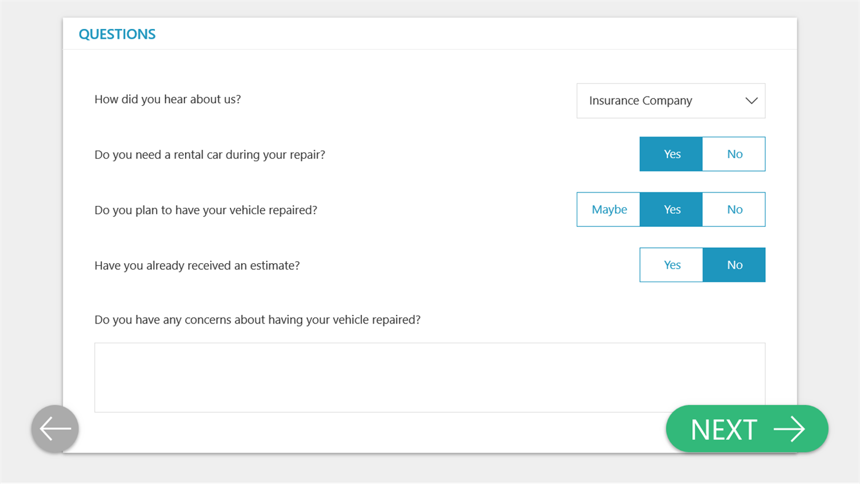Screen dimensions: 860x484
Task: Click the gray back arrow button
Action: point(55,429)
